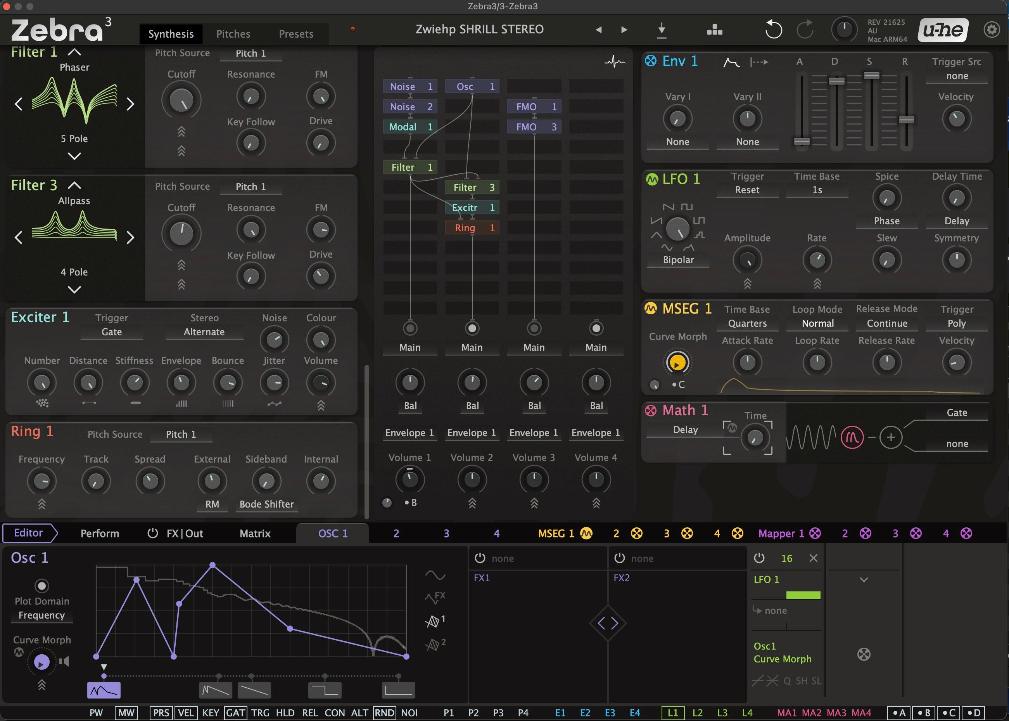The image size is (1009, 721).
Task: Toggle Osc 1 Plot Domain radio button
Action: point(42,586)
